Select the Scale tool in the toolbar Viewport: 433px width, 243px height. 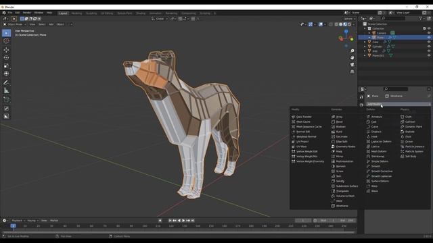[x=6, y=66]
